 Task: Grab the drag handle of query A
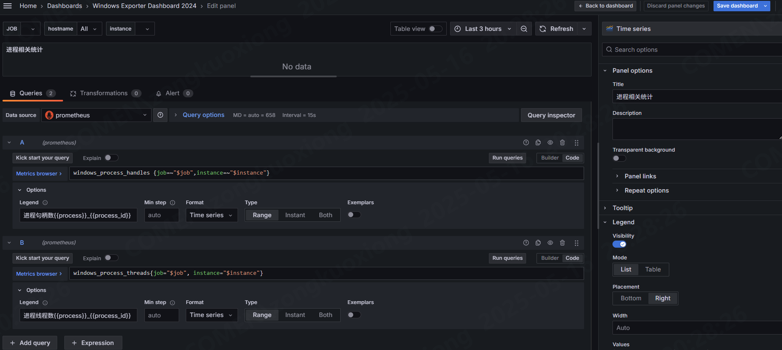point(577,142)
